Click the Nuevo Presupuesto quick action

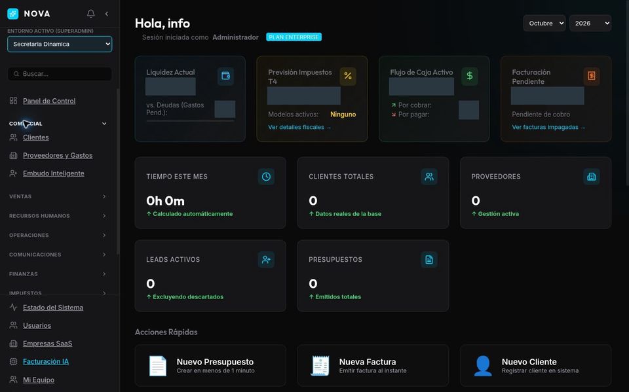[210, 366]
